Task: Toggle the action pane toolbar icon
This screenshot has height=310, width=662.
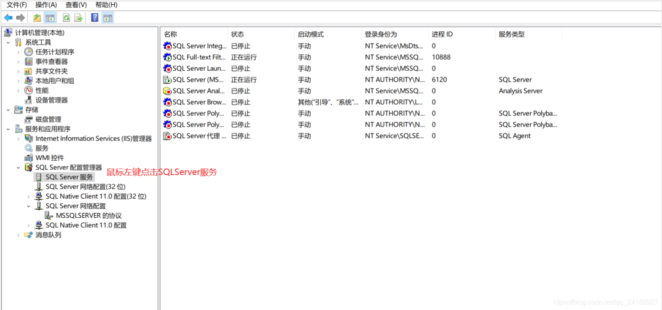Action: coord(108,18)
